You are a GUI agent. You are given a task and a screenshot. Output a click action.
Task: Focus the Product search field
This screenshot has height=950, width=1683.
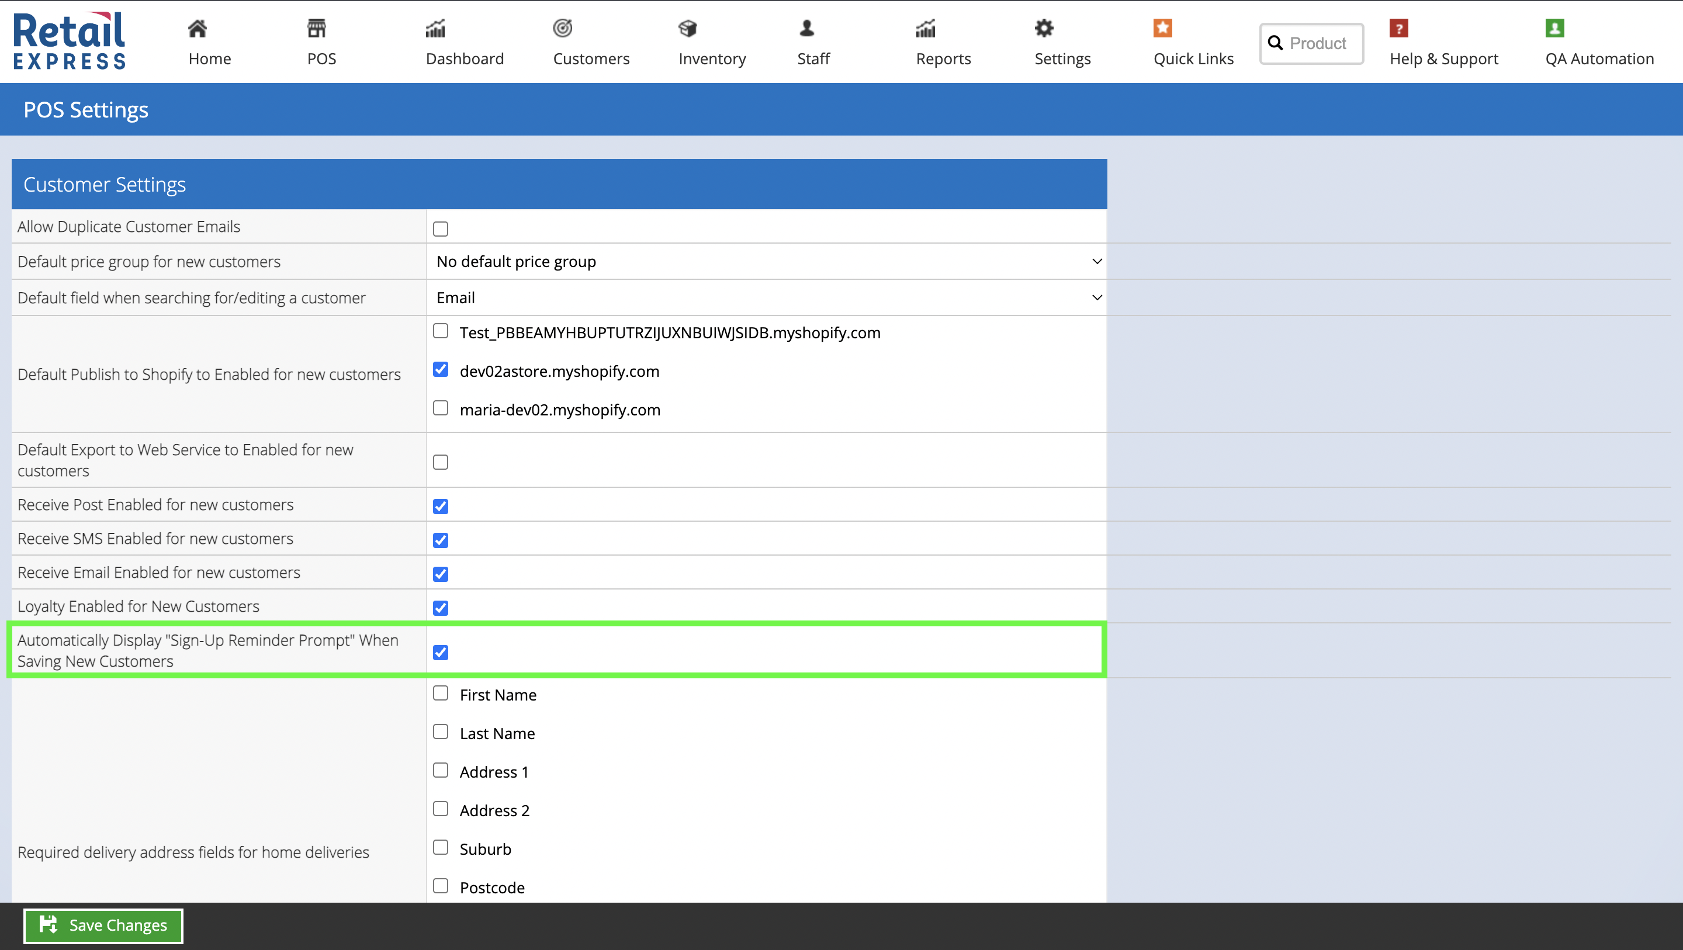tap(1311, 43)
